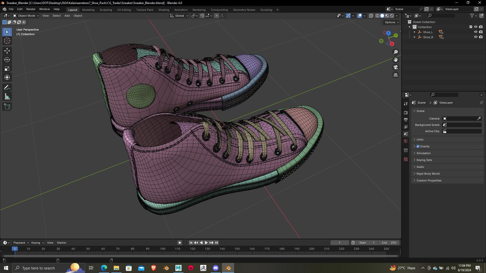Open the File menu
Screen dimensions: 486x273
[x=11, y=9]
